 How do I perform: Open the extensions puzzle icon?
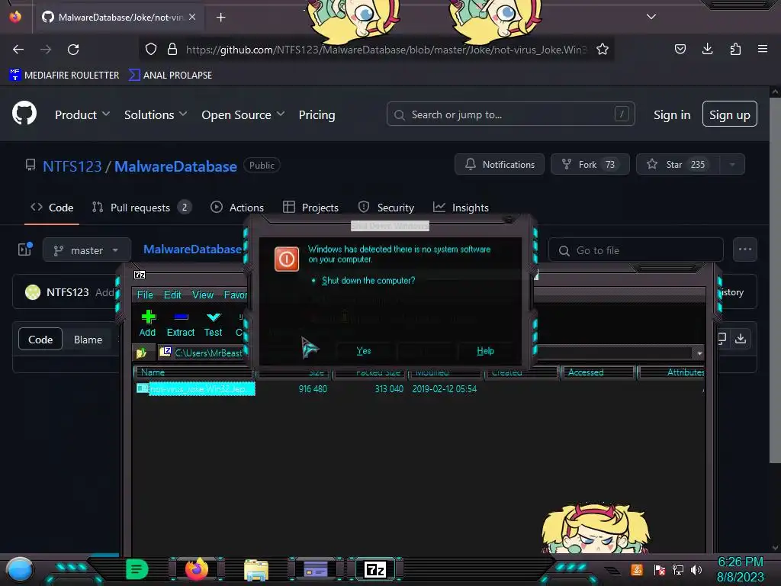tap(735, 49)
